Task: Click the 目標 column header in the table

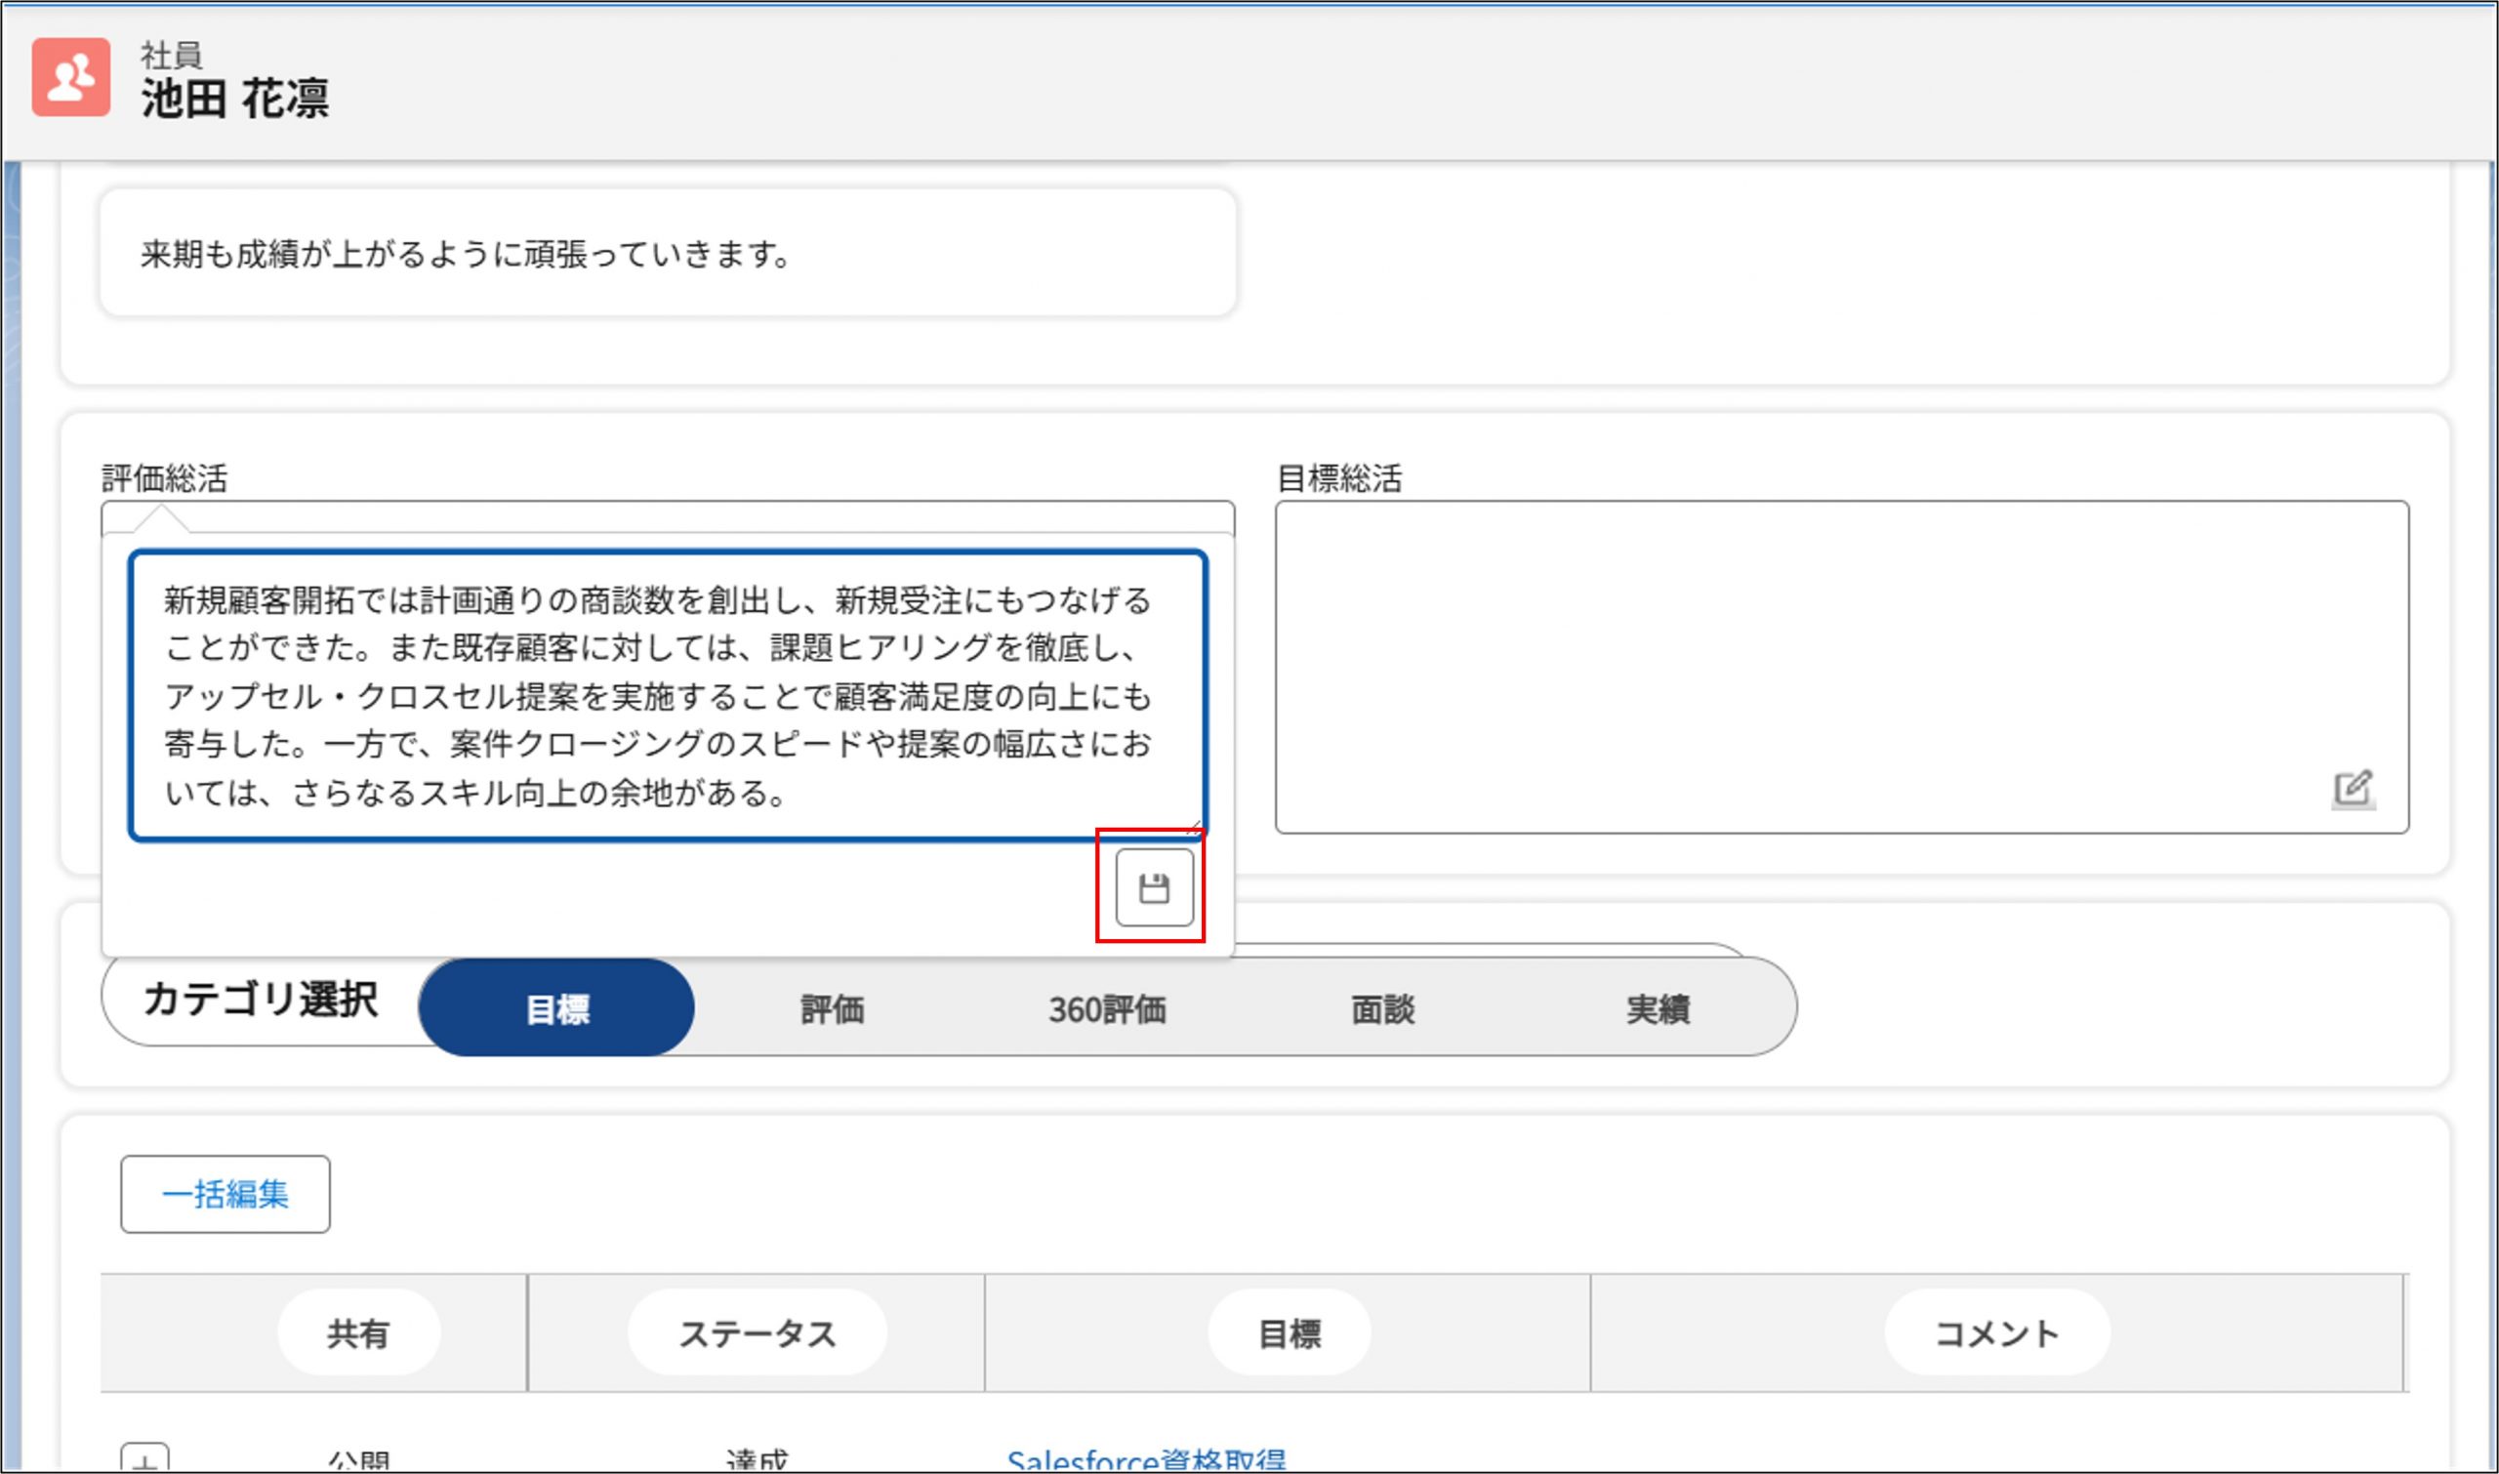Action: (x=1289, y=1333)
